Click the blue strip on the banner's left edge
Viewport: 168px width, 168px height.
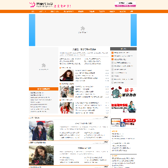coord(32,30)
